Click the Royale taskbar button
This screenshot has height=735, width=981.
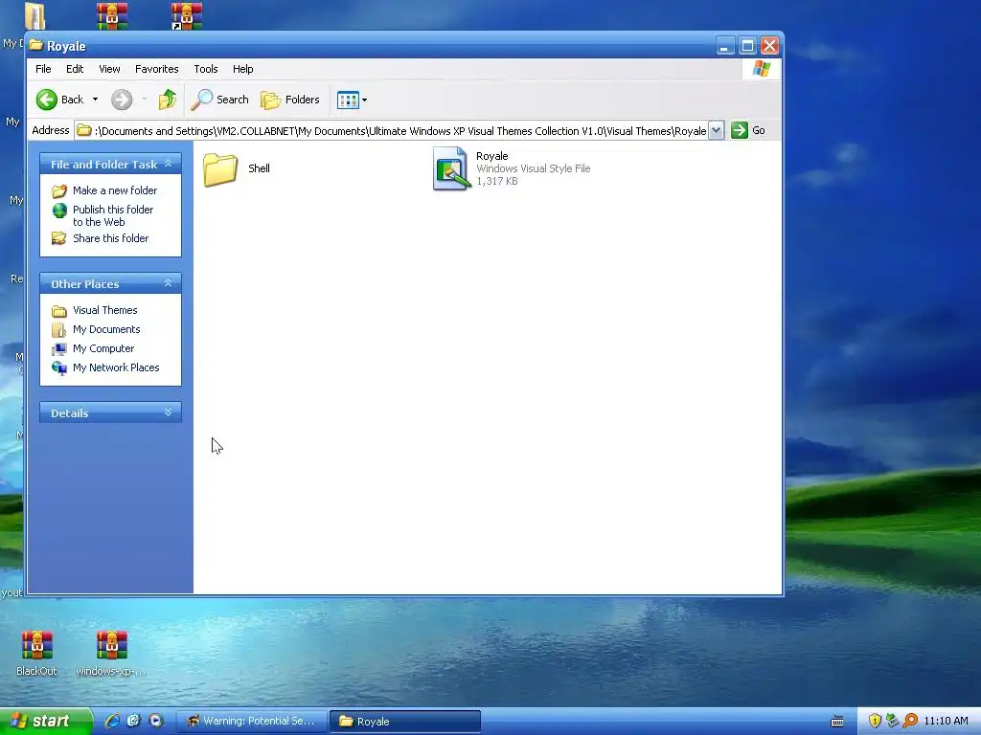pyautogui.click(x=405, y=722)
